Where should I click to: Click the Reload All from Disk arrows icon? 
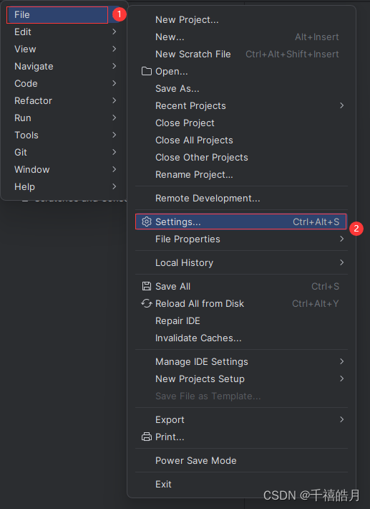click(147, 303)
